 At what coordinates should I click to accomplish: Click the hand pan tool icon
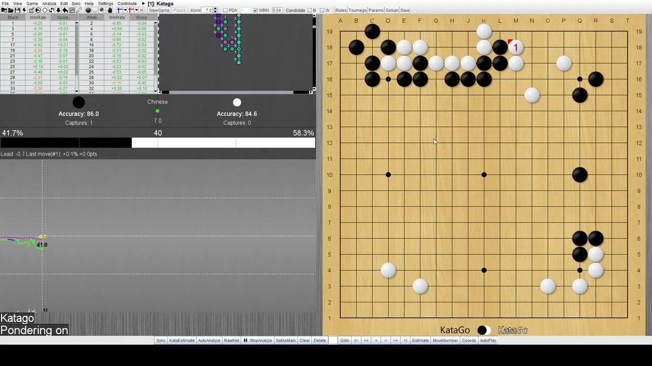(110, 10)
